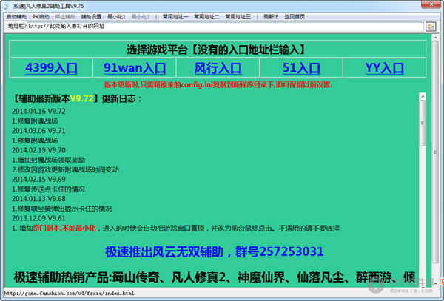Open the 4399入口 link
This screenshot has height=301, width=444.
point(51,68)
